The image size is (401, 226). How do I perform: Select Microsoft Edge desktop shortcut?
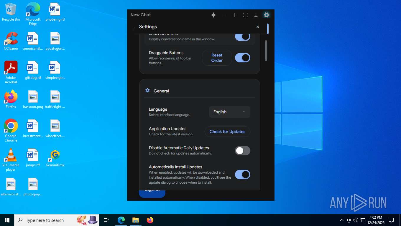(33, 14)
